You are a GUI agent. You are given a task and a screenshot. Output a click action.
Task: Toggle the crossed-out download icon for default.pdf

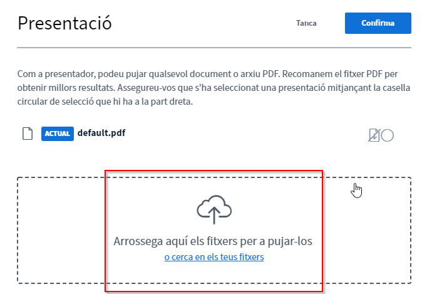[374, 135]
